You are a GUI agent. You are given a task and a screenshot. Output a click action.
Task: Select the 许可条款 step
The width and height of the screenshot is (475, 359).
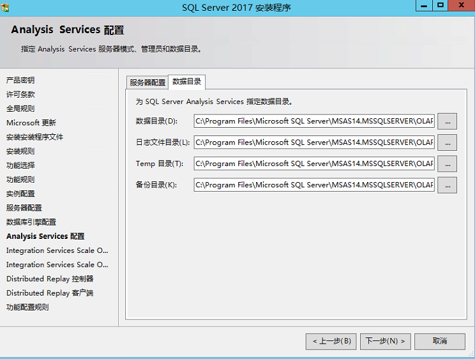coord(20,95)
